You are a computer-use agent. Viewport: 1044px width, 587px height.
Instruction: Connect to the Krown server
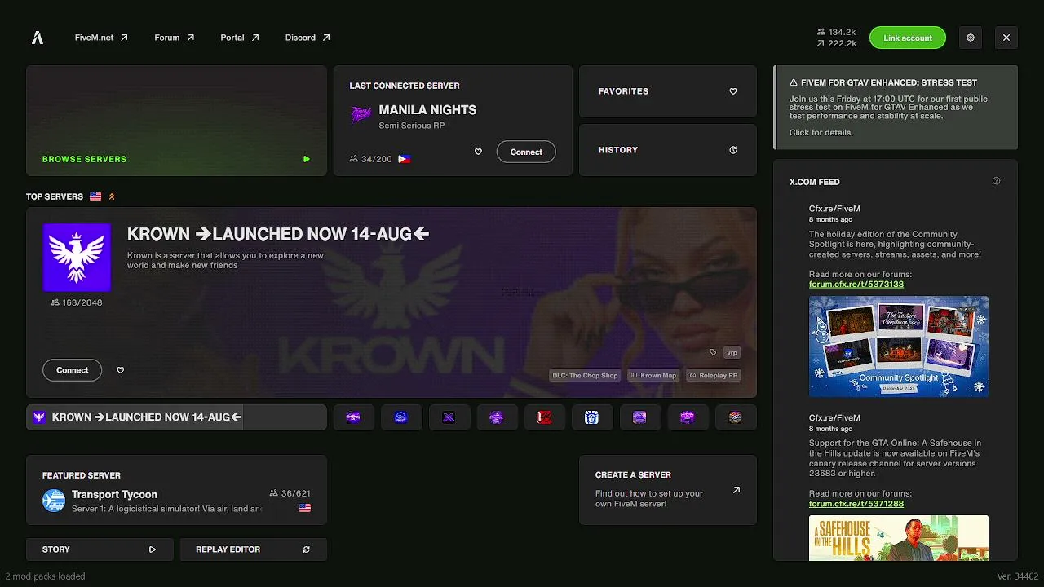[73, 370]
